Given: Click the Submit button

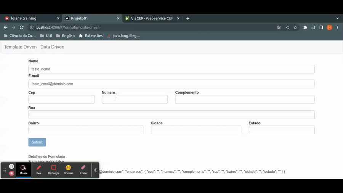Looking at the screenshot, I should click(x=37, y=142).
